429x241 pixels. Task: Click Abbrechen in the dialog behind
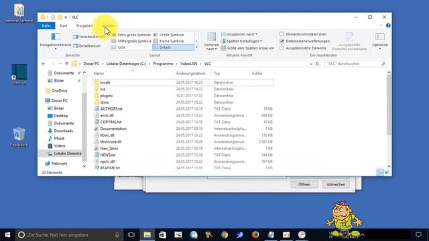click(336, 185)
